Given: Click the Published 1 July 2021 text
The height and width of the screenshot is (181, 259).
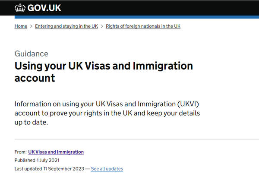Looking at the screenshot, I should [37, 160].
